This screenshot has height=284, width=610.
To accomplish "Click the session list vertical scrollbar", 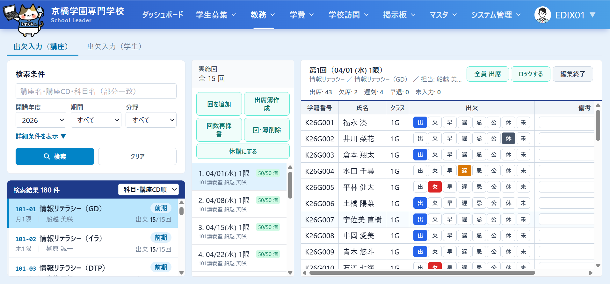I will 290,185.
